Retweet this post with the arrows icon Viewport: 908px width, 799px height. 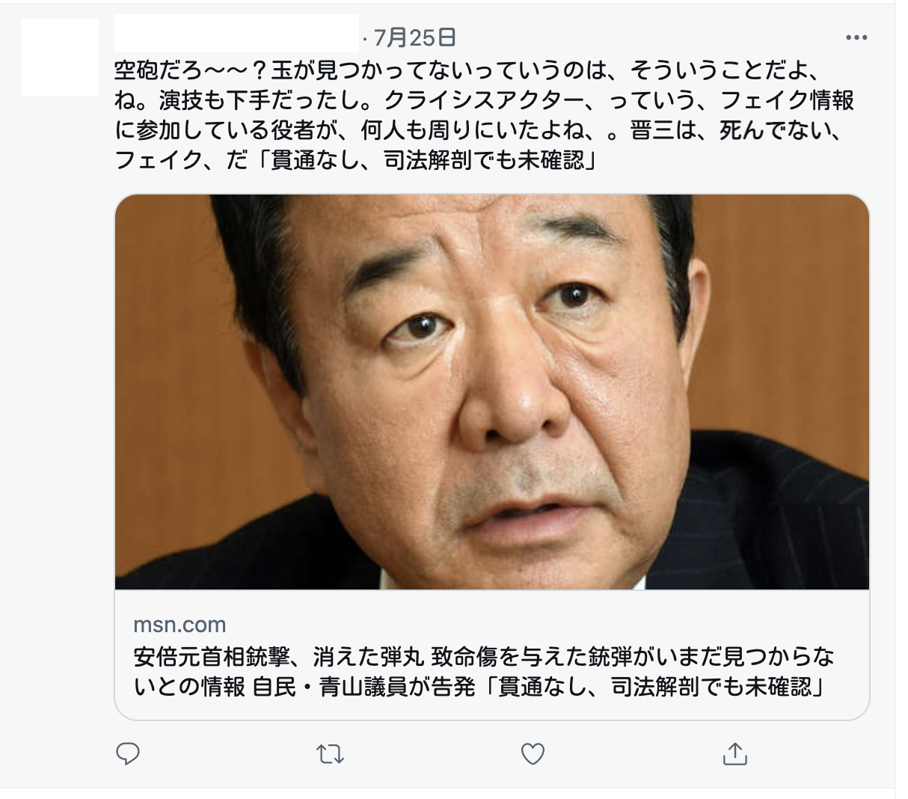pos(330,754)
